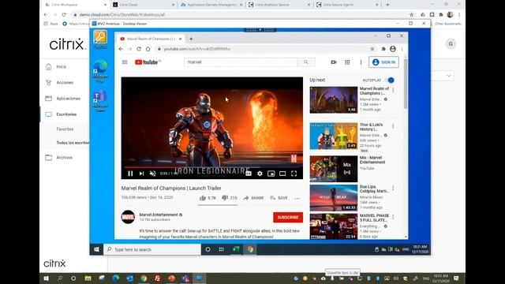Open options for Marvel Realm suggested video
The height and width of the screenshot is (284, 505).
click(x=393, y=90)
